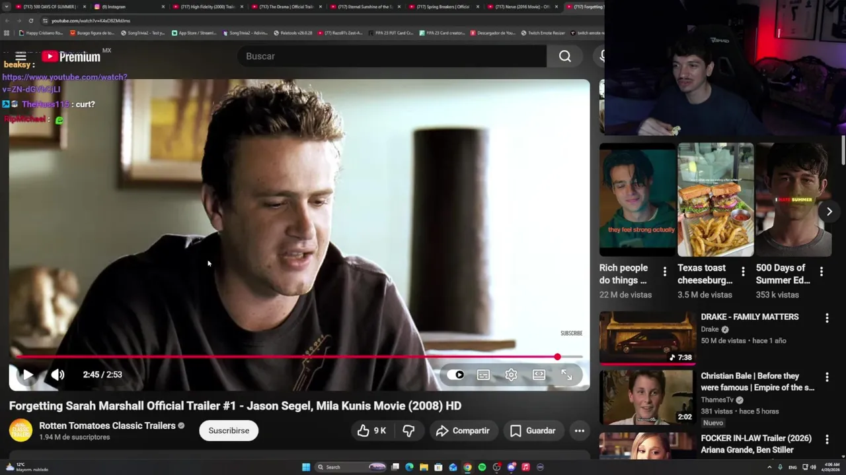Screen dimensions: 846x475
Task: Open Discord from taskbar
Action: tap(511, 467)
